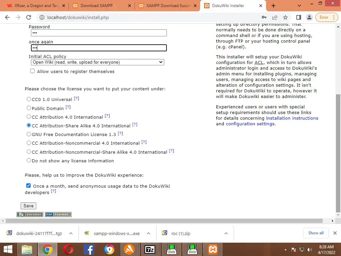Screen dimensions: 341x256
Task: Open the browser side panel
Action: pyautogui.click(x=299, y=17)
